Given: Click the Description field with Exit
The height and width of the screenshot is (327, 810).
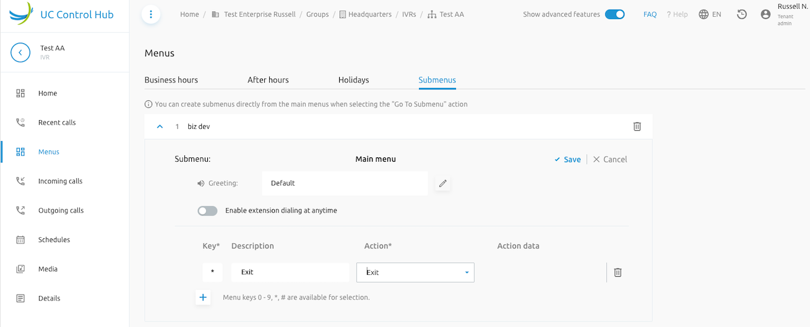Looking at the screenshot, I should (x=290, y=272).
